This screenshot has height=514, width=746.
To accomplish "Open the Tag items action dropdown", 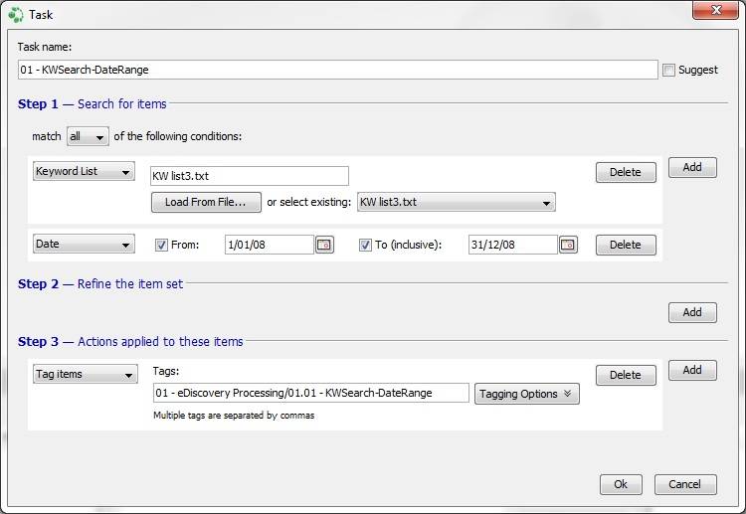I will [86, 374].
